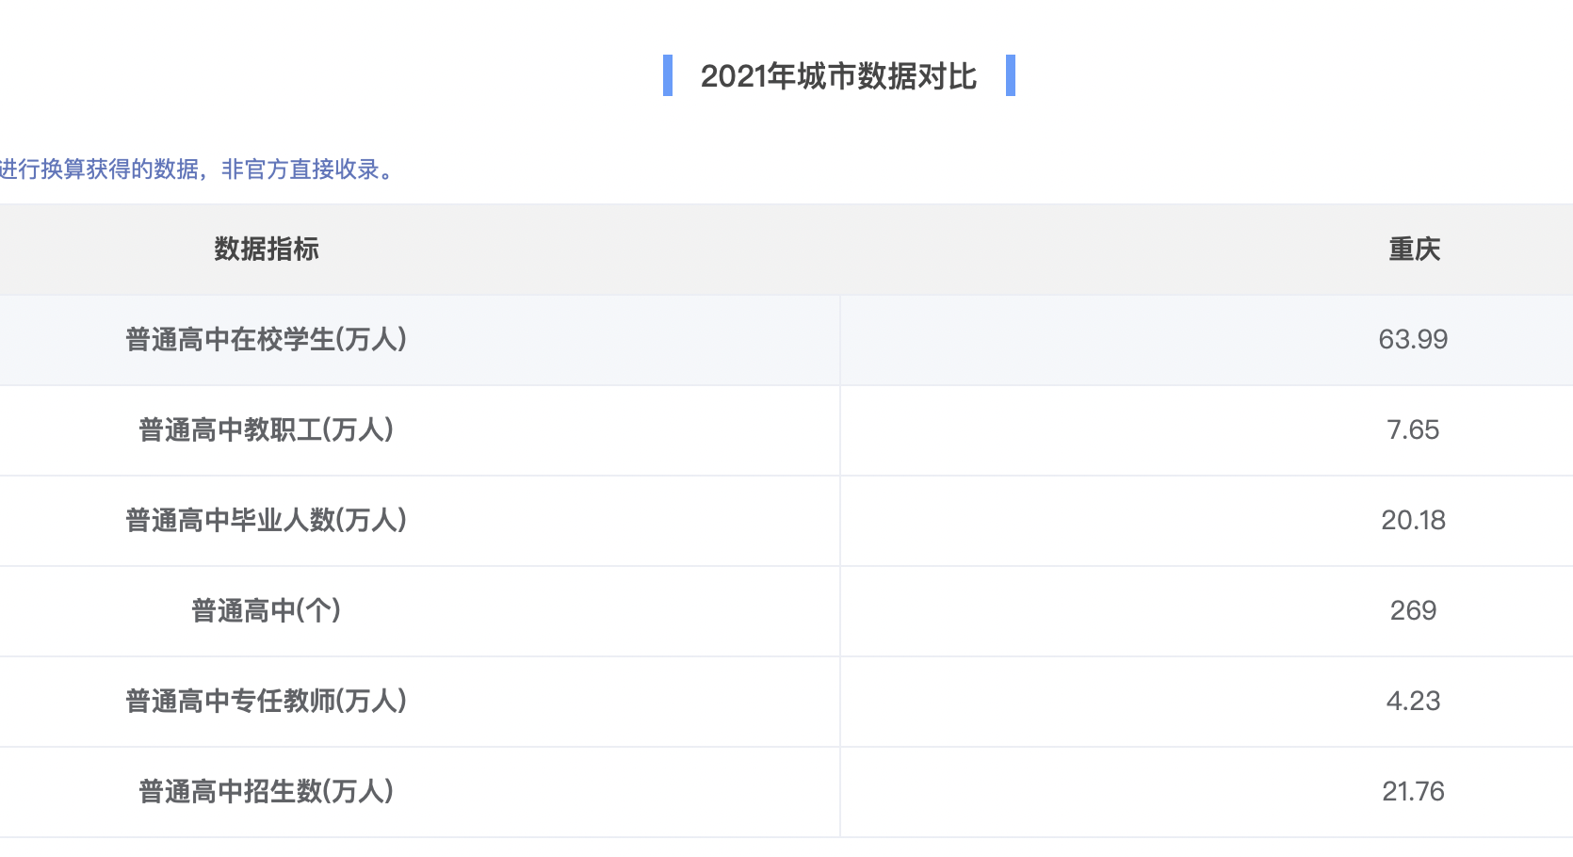The image size is (1573, 857).
Task: Click the enrollment value 21.76
Action: click(1413, 792)
